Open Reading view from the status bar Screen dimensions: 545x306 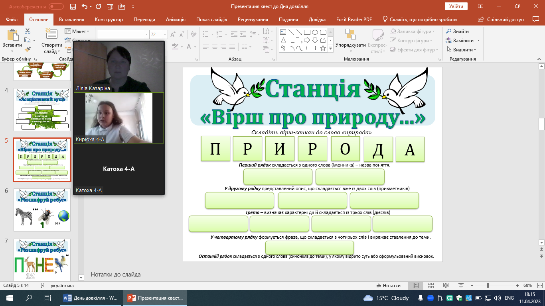click(x=445, y=286)
